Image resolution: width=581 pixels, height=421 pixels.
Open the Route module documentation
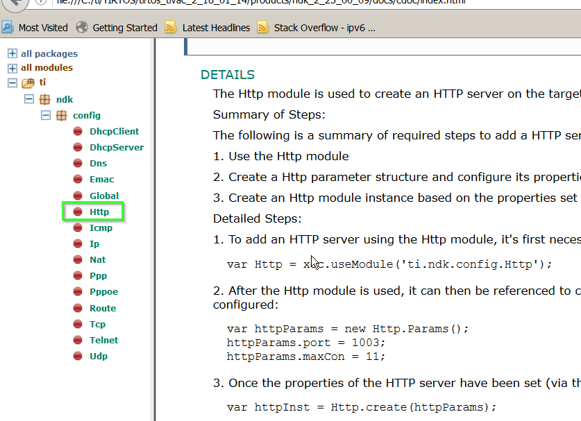(x=103, y=308)
